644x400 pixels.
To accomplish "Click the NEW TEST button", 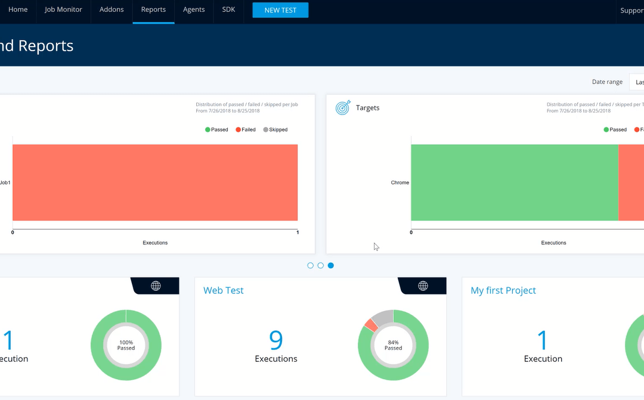I will point(280,10).
